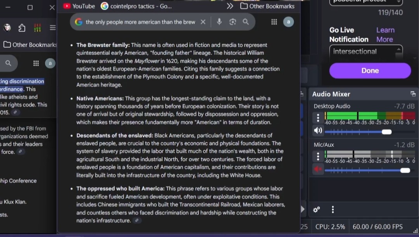The height and width of the screenshot is (237, 419).
Task: Expand the hidden bookmarks chevron
Action: (x=230, y=6)
